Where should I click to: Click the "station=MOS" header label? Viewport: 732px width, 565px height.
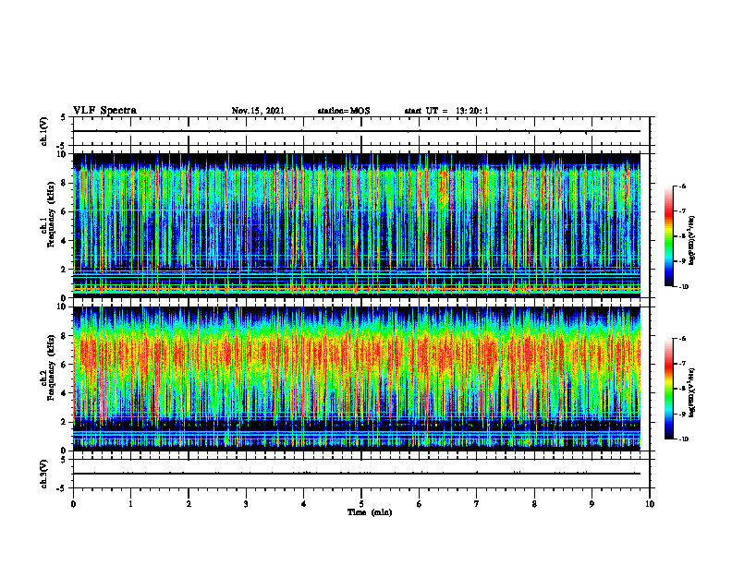[344, 111]
